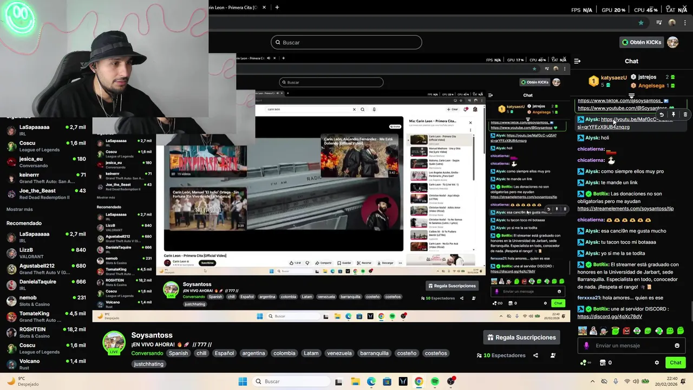This screenshot has width=693, height=390.
Task: Open Spotify from the taskbar
Action: point(435,381)
